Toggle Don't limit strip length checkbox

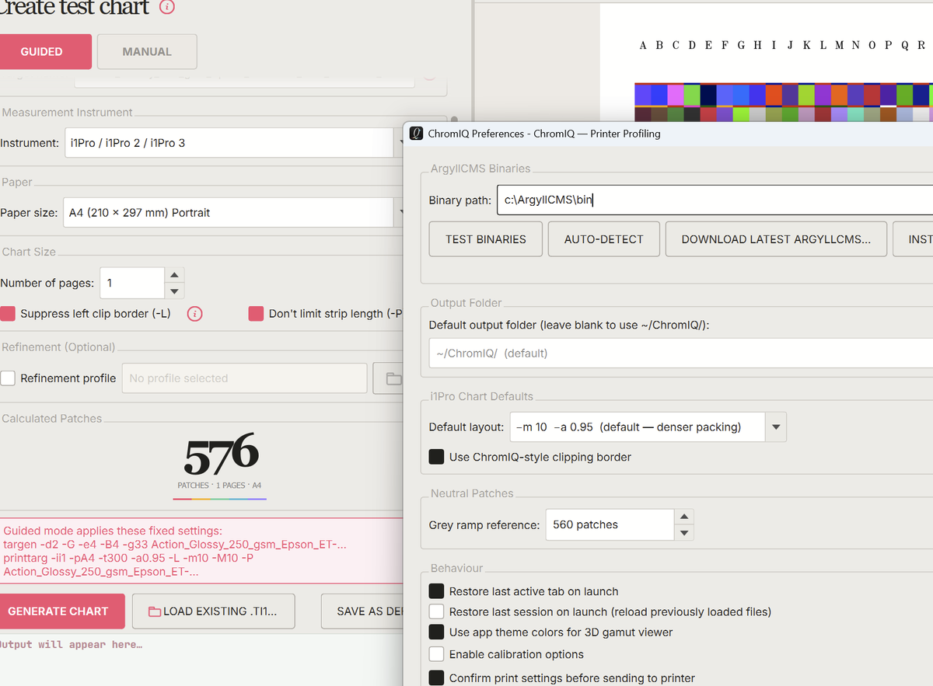pos(256,314)
